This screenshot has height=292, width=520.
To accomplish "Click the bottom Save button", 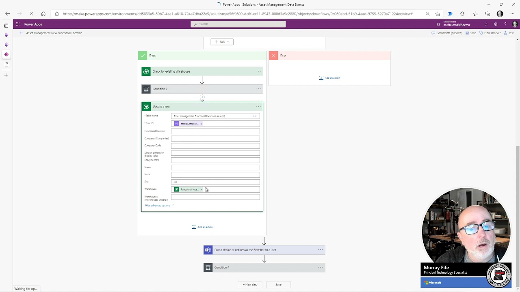I will 278,285.
